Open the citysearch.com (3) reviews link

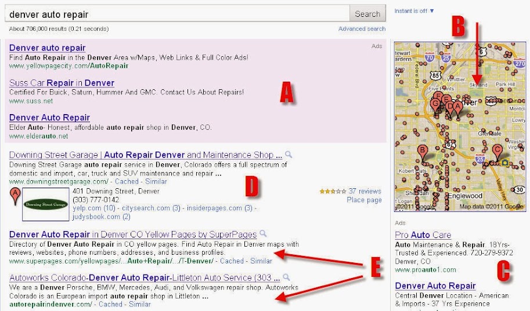pyautogui.click(x=151, y=208)
